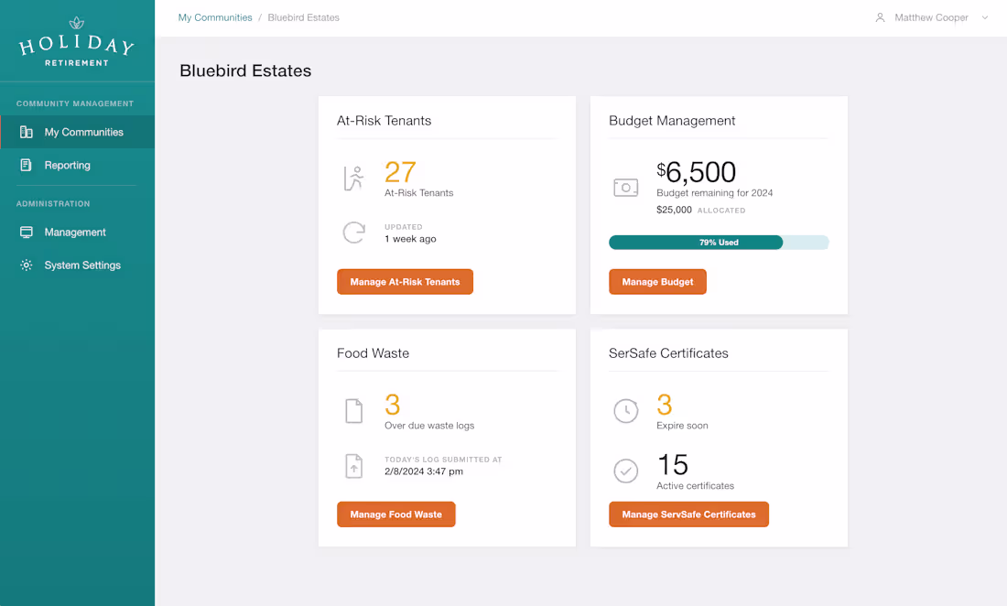The height and width of the screenshot is (606, 1007).
Task: Click the $6,500 budget remaining amount
Action: (696, 172)
